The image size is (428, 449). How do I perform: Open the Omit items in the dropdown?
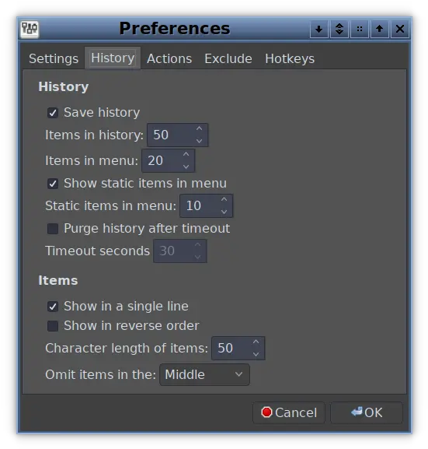(204, 374)
